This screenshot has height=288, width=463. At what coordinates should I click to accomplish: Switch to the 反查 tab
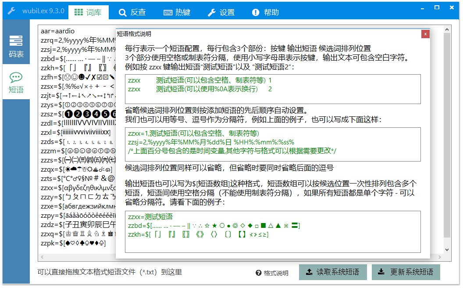(133, 12)
